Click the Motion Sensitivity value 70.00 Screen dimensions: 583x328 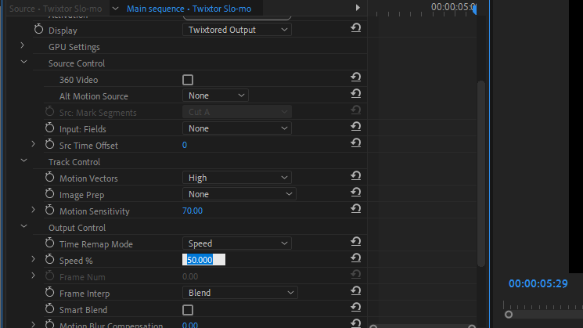point(193,211)
